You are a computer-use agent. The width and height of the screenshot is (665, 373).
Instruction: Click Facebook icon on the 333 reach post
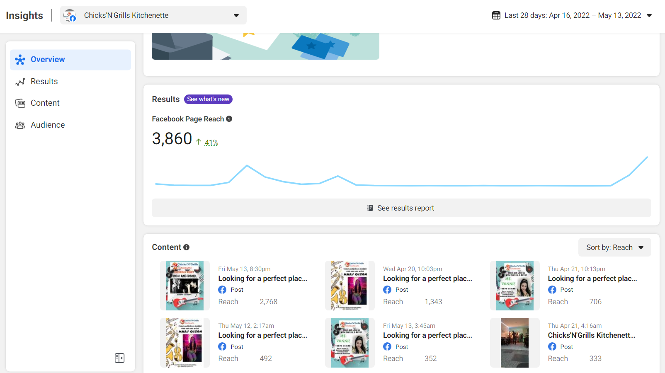[552, 347]
